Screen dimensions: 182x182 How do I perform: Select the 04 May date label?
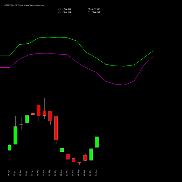[x=38, y=173]
